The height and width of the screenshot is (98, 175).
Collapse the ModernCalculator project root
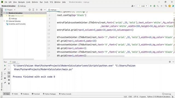(4, 13)
